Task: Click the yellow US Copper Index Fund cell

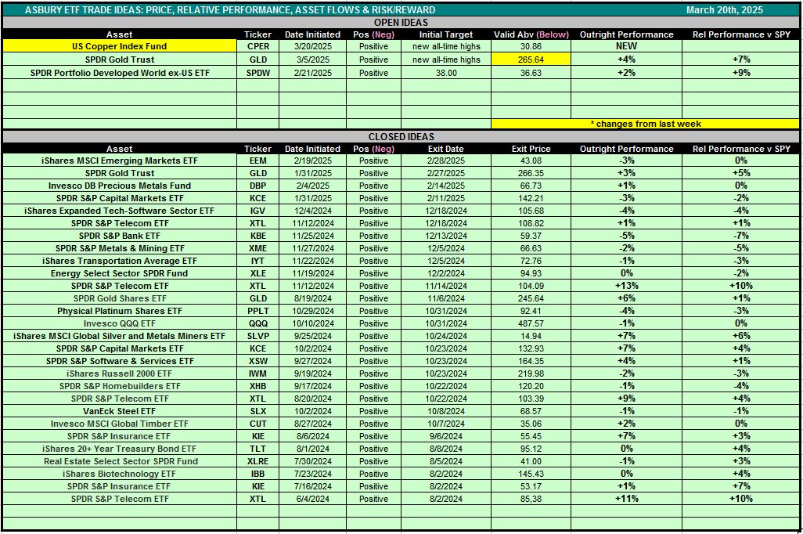Action: point(120,46)
